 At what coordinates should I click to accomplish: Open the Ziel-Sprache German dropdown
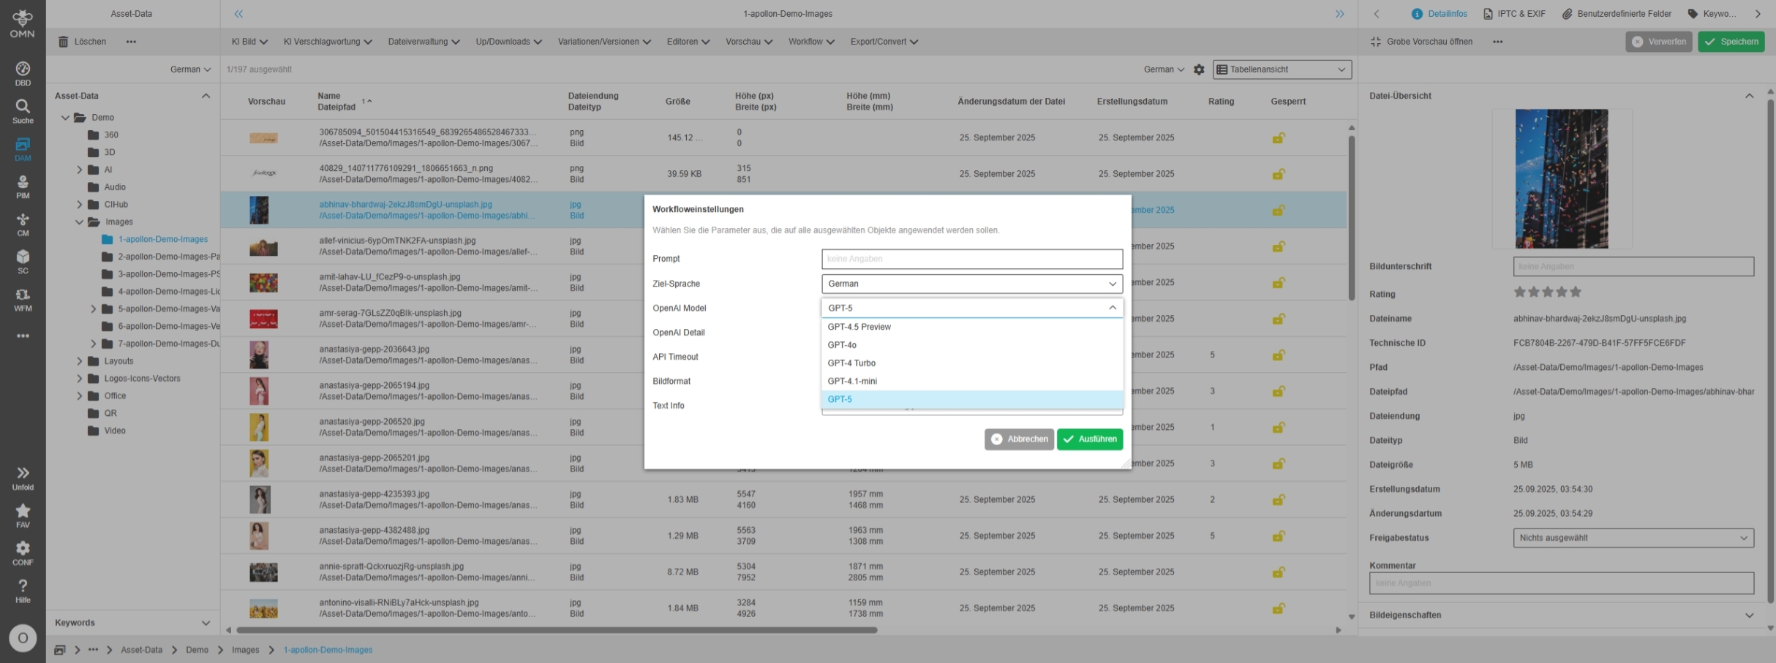[971, 284]
